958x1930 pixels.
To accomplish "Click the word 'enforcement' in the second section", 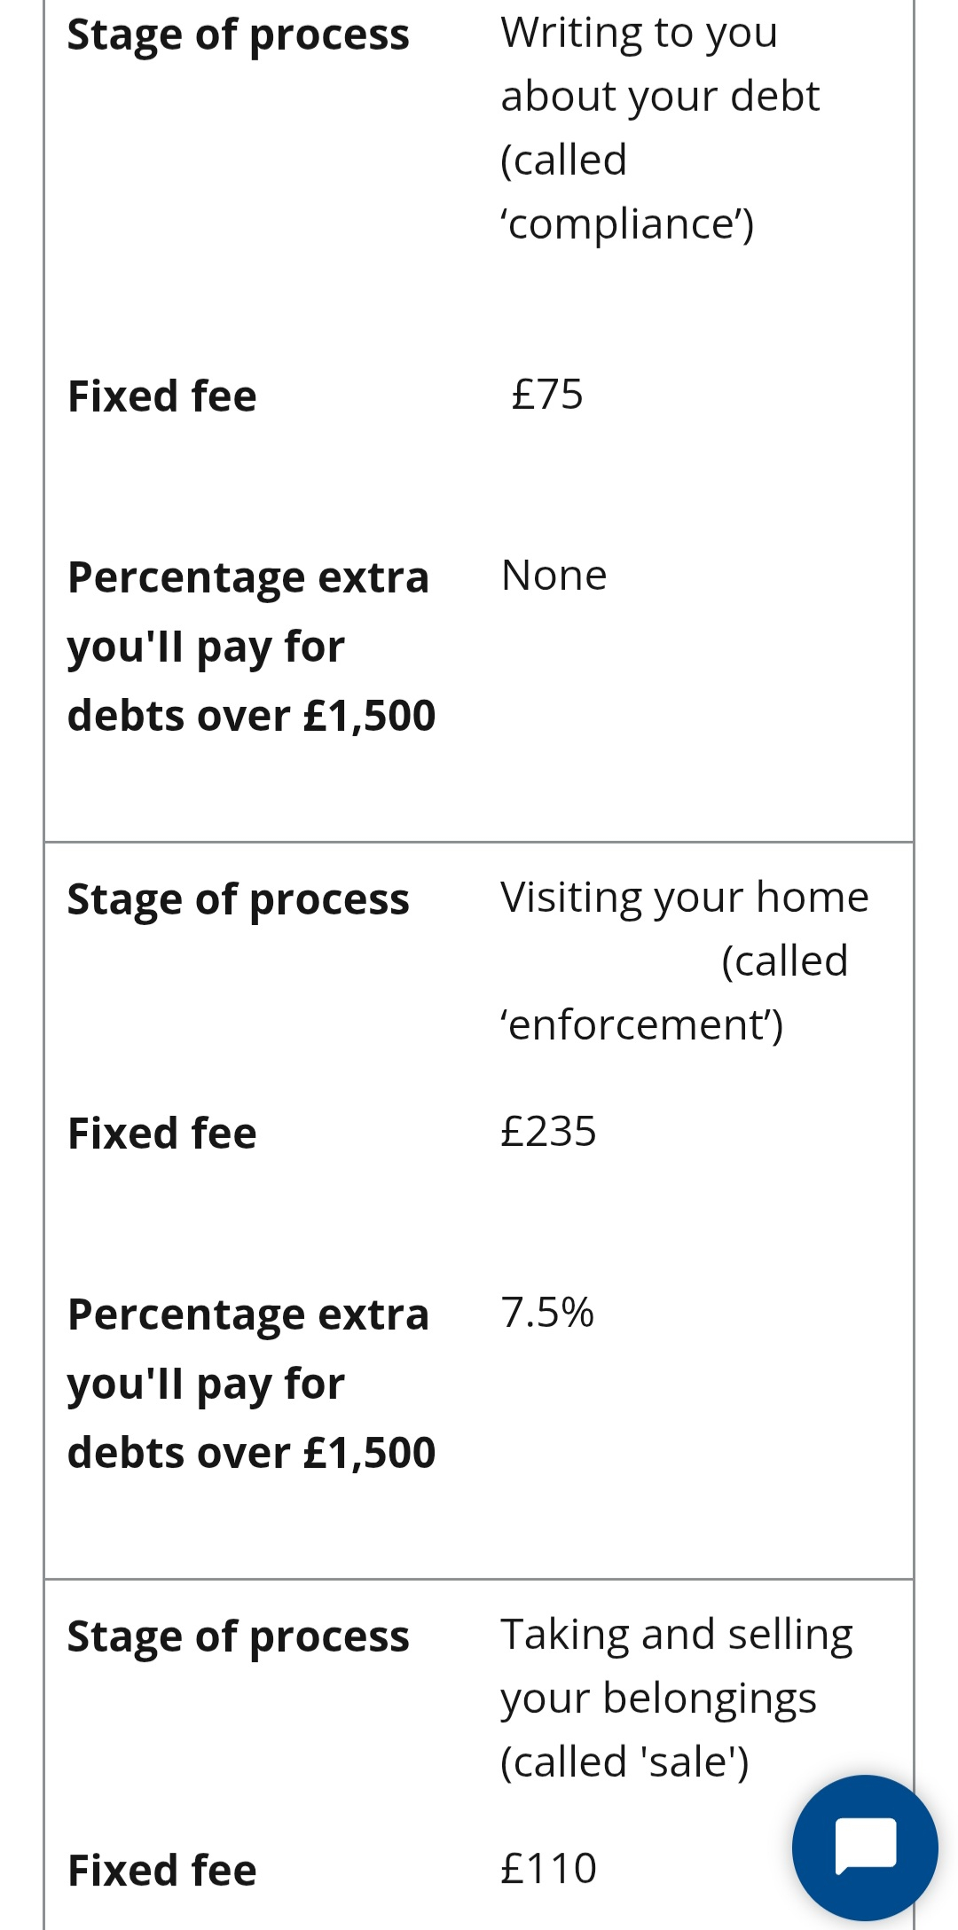I will 640,1025.
